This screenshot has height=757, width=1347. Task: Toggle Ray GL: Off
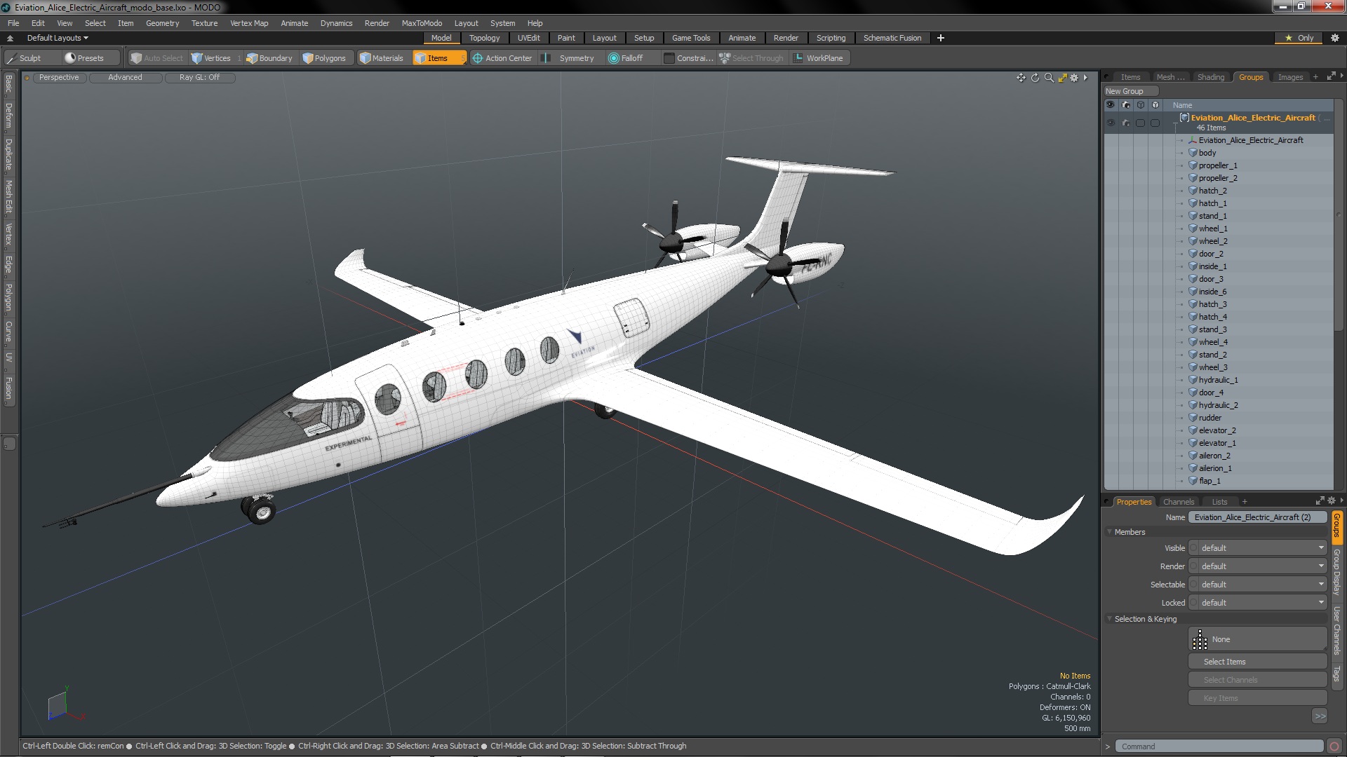pos(199,78)
